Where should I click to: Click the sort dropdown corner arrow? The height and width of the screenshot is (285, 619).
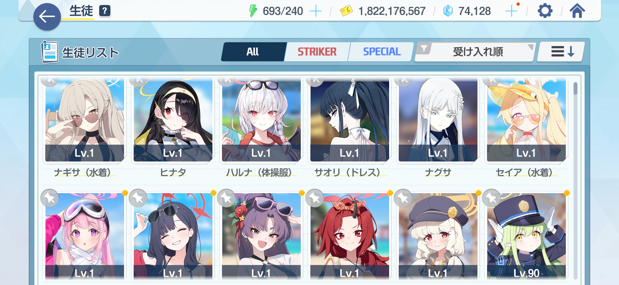coord(530,47)
